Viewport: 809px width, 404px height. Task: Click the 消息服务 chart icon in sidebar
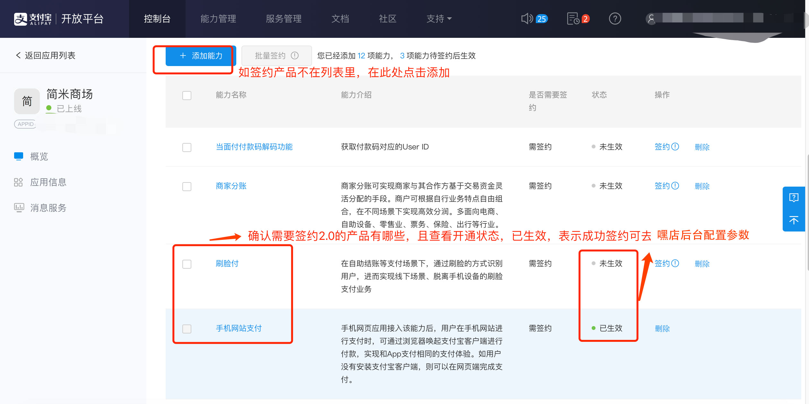[x=19, y=207]
